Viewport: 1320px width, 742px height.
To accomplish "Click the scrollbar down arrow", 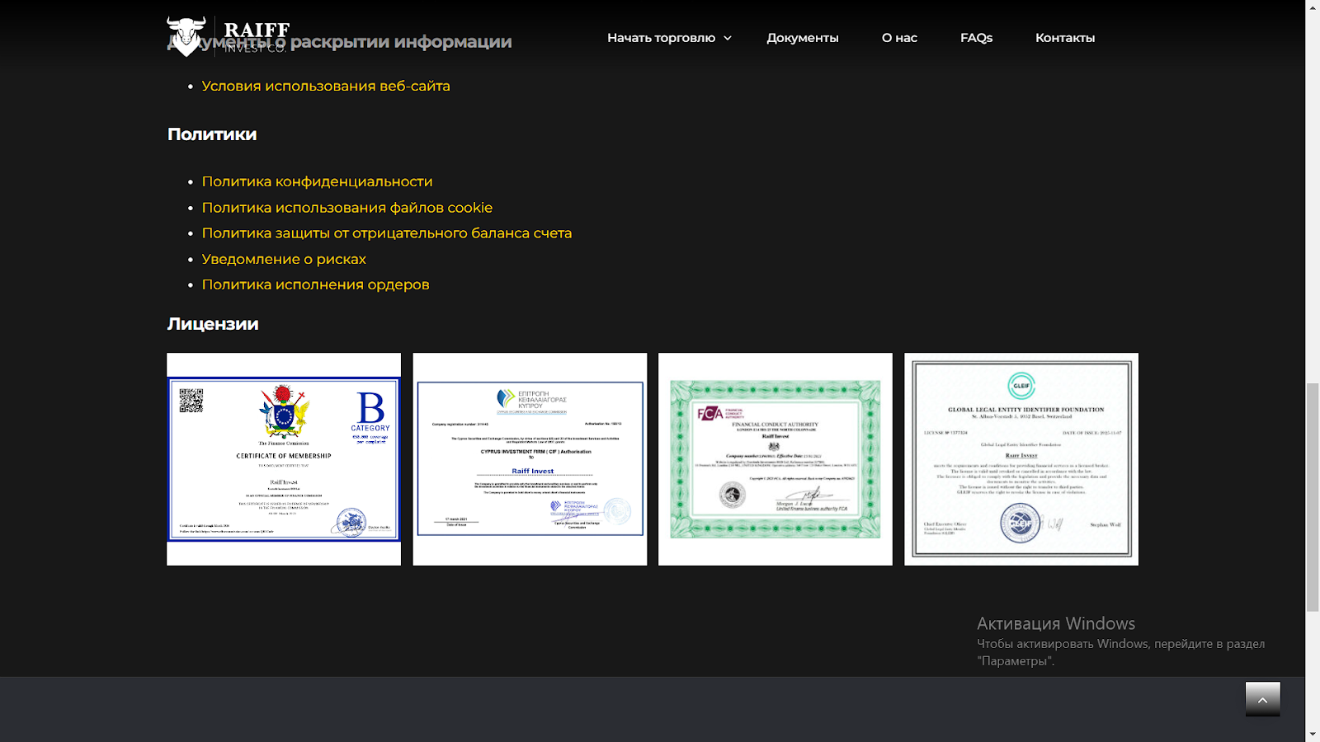I will (1313, 734).
